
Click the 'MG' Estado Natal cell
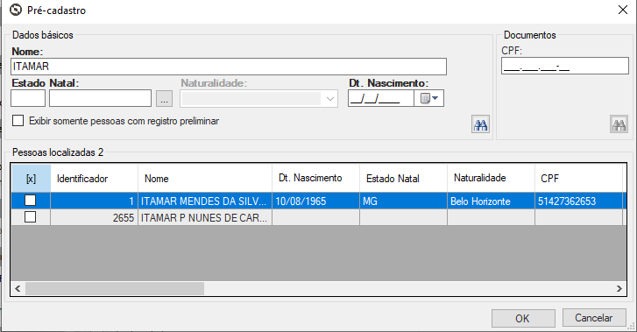[x=403, y=201]
